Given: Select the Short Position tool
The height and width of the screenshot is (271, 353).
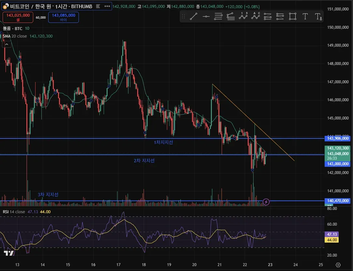Looking at the screenshot, I should (x=280, y=16).
